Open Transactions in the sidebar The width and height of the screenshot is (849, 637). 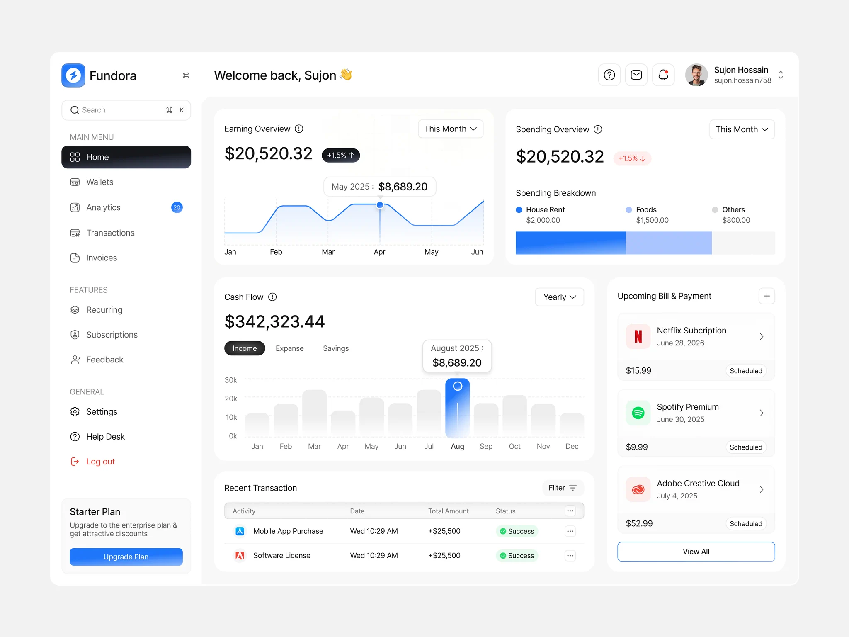126,233
